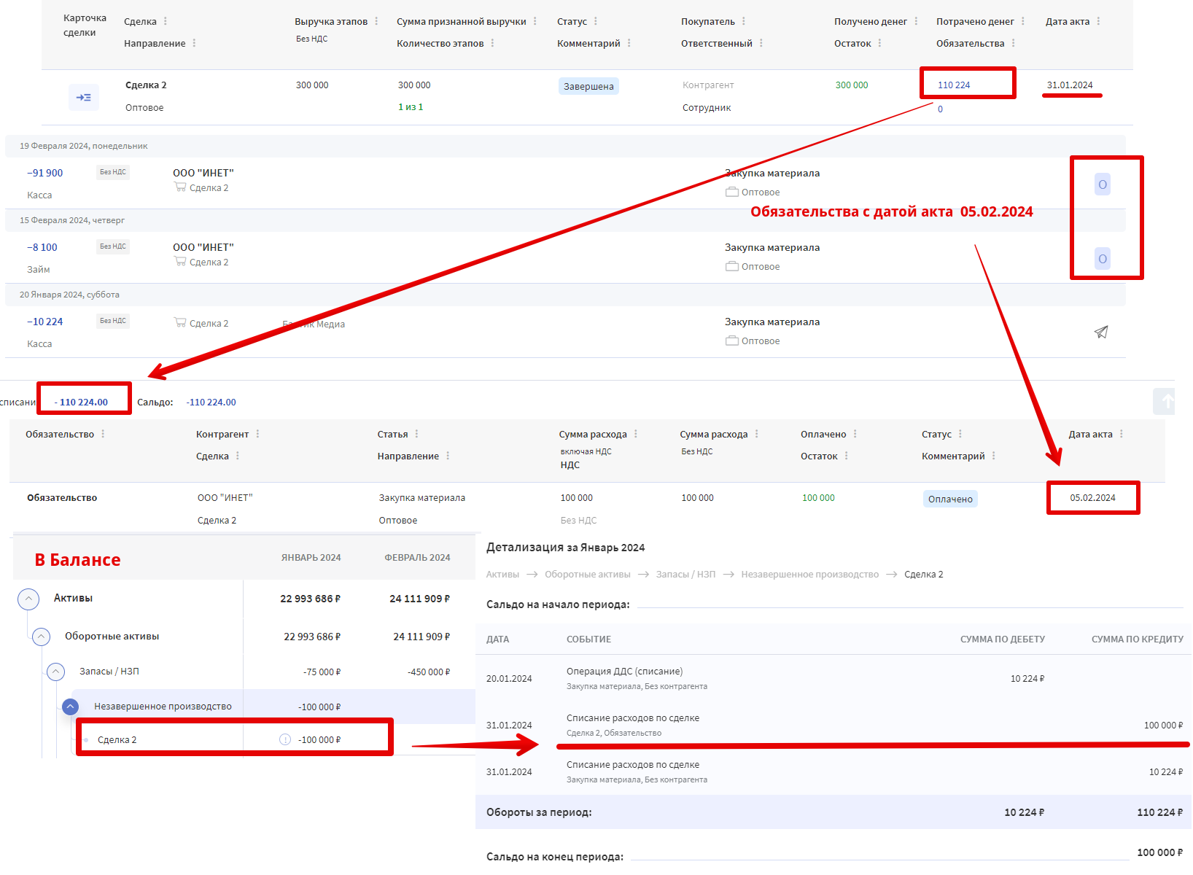Viewport: 1193px width, 875px height.
Task: Open column menu dots beside Количество этапов
Action: tap(493, 43)
